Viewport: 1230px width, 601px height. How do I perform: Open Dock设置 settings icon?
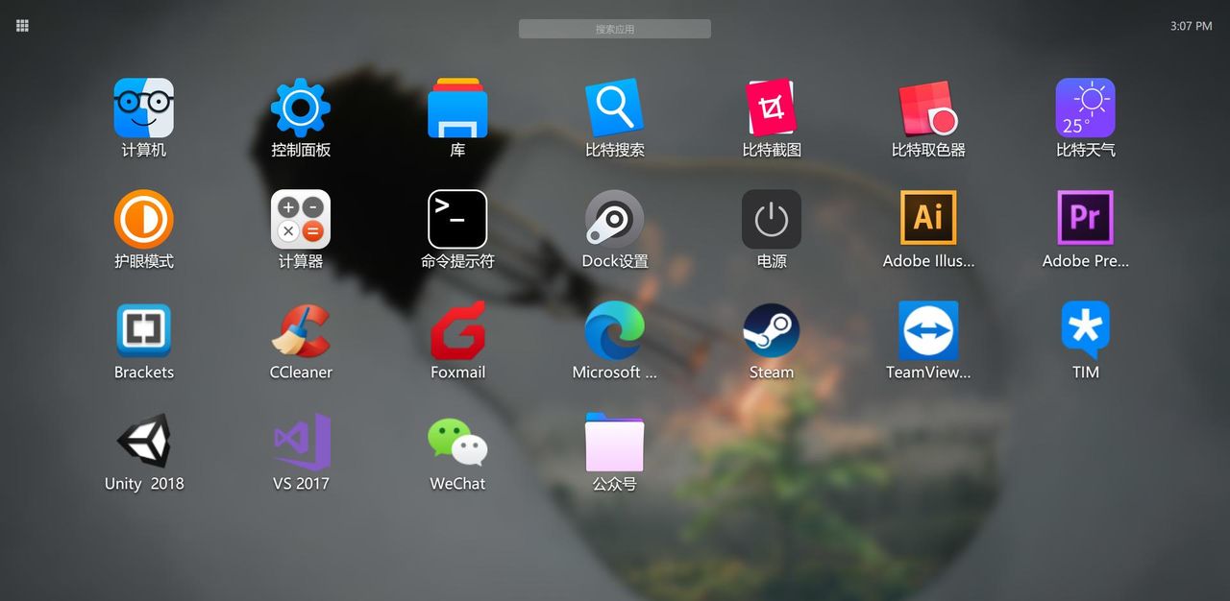(x=615, y=219)
